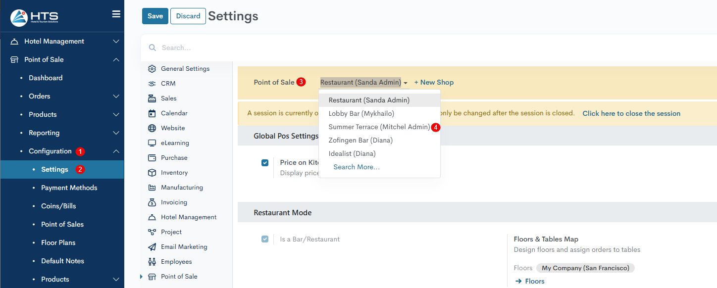Image resolution: width=717 pixels, height=288 pixels.
Task: Toggle the Is a Bar/Restaurant checkbox
Action: click(265, 239)
